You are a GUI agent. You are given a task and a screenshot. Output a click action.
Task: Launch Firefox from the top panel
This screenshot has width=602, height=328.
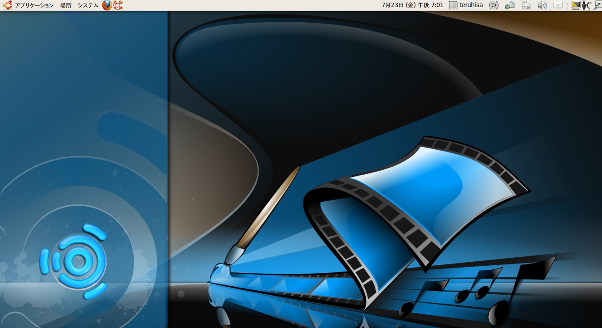point(107,5)
